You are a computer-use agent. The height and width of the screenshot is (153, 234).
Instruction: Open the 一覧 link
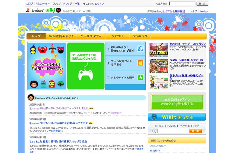(x=77, y=4)
